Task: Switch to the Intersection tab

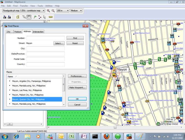Action: pyautogui.click(x=38, y=32)
